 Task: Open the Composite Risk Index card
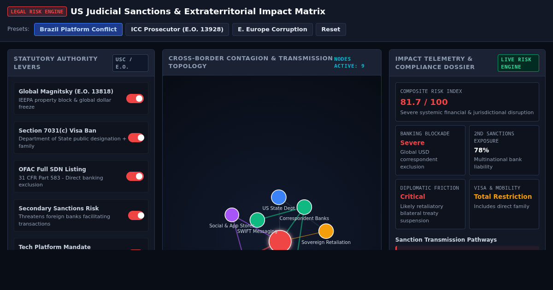[x=467, y=102]
